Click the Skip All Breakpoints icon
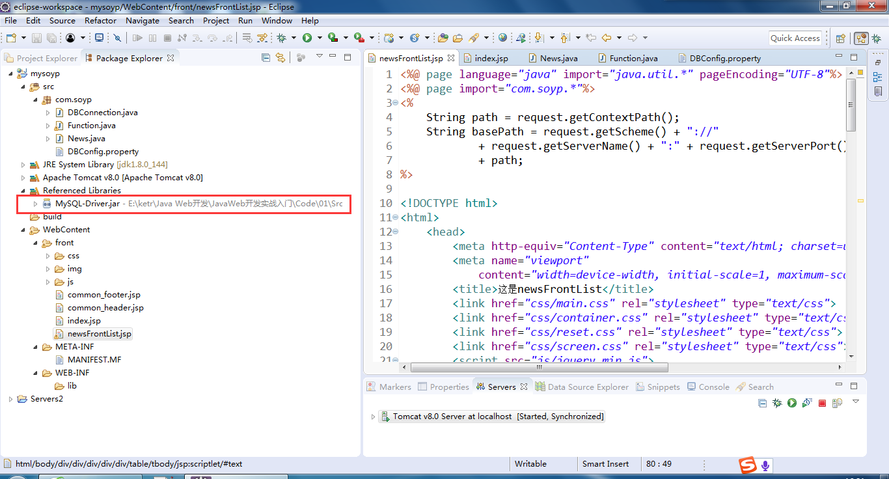889x479 pixels. (x=117, y=38)
